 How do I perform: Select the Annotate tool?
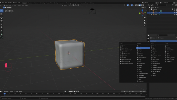1,31
